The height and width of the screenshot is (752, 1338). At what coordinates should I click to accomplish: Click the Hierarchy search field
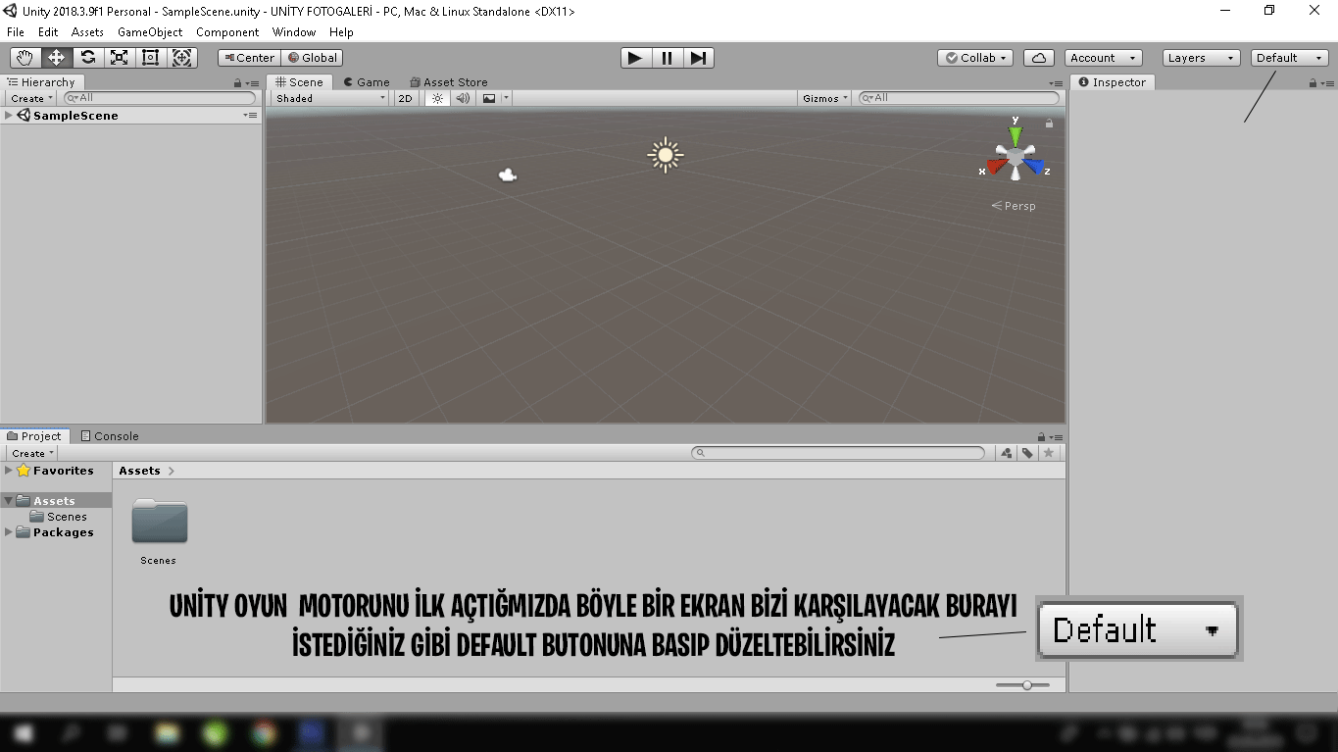[x=160, y=98]
